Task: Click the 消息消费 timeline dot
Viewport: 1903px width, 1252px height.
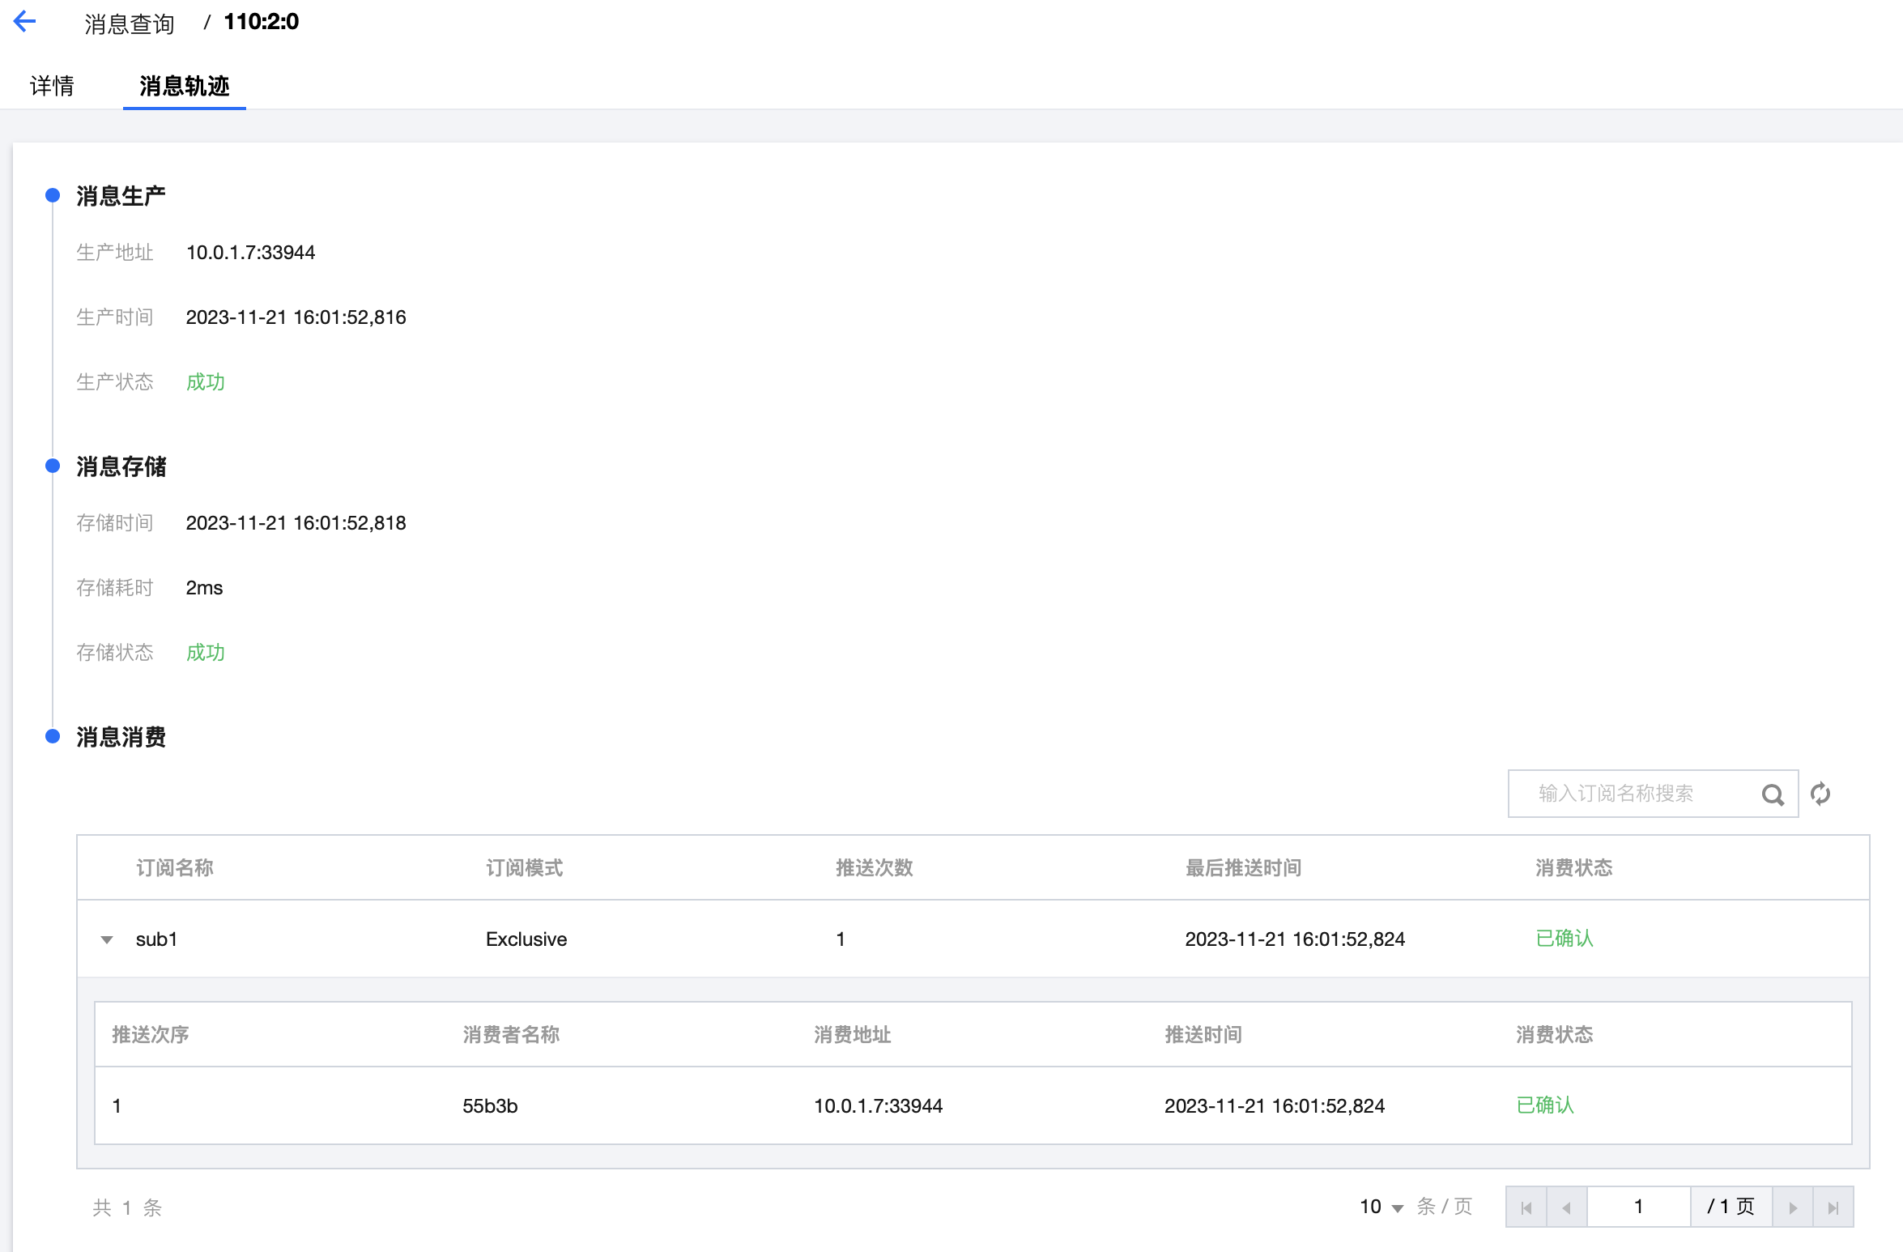Action: coord(53,736)
